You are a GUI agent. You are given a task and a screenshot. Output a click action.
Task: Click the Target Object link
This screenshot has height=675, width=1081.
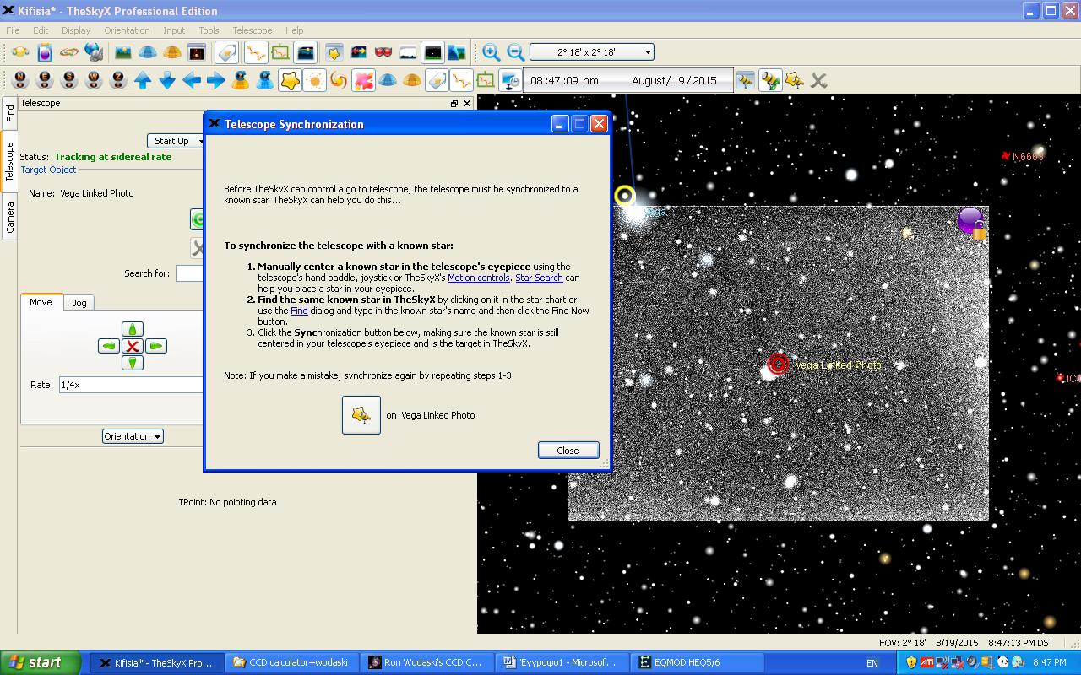[48, 170]
